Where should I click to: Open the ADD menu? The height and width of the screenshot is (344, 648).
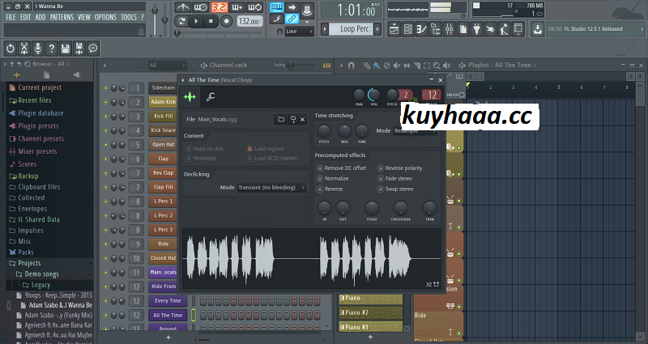tap(40, 17)
